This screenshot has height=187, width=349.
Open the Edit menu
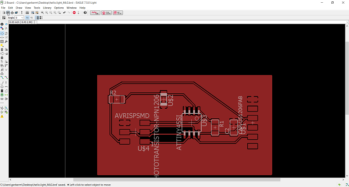(x=10, y=8)
